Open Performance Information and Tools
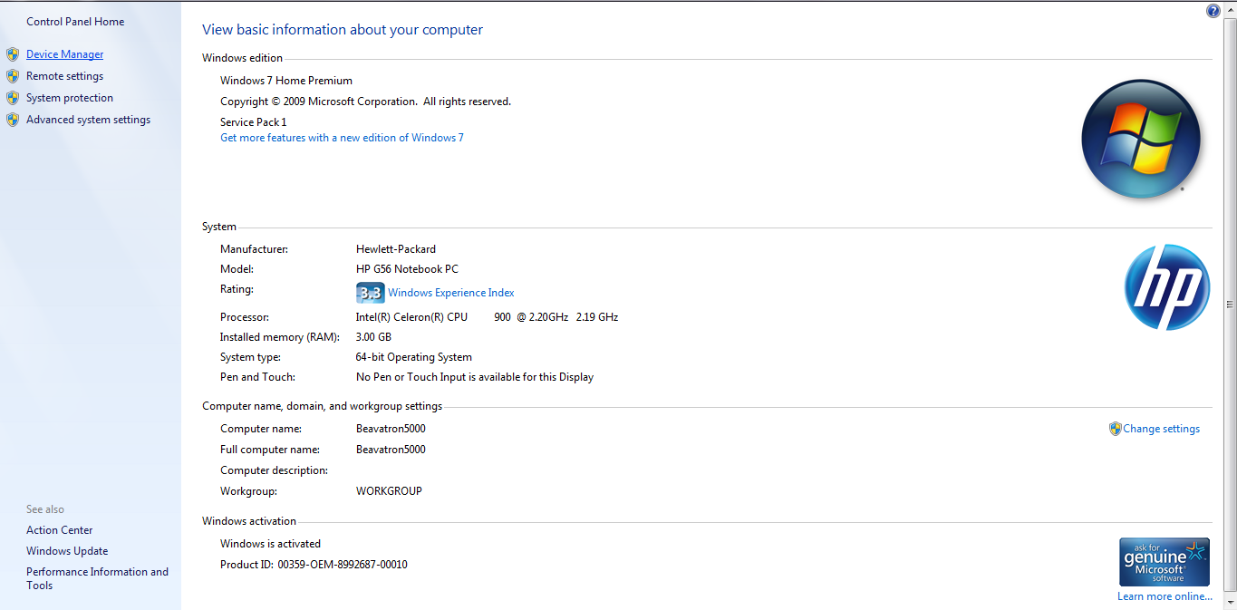Image resolution: width=1237 pixels, height=610 pixels. pos(97,578)
